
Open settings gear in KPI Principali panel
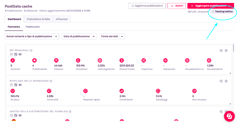[x=226, y=51]
